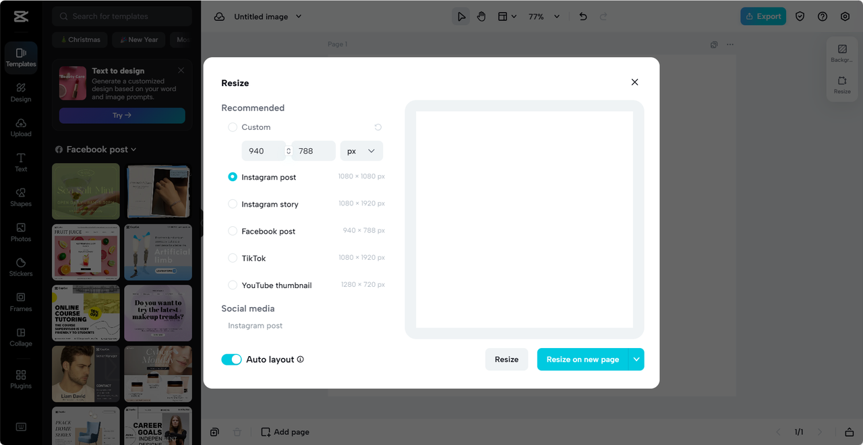Screen dimensions: 863x445
Task: Click the New Year template tag
Action: pos(139,40)
